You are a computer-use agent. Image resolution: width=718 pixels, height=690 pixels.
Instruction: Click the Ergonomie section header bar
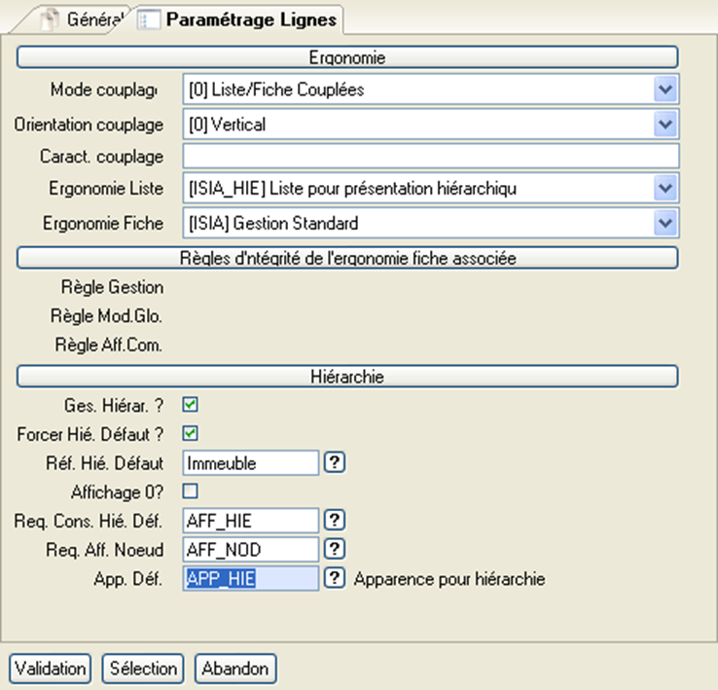[347, 57]
